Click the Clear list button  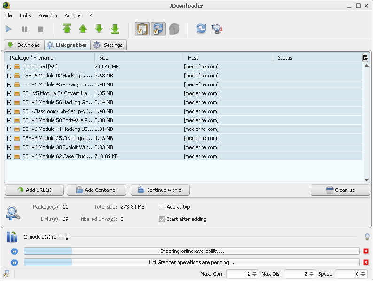[341, 190]
